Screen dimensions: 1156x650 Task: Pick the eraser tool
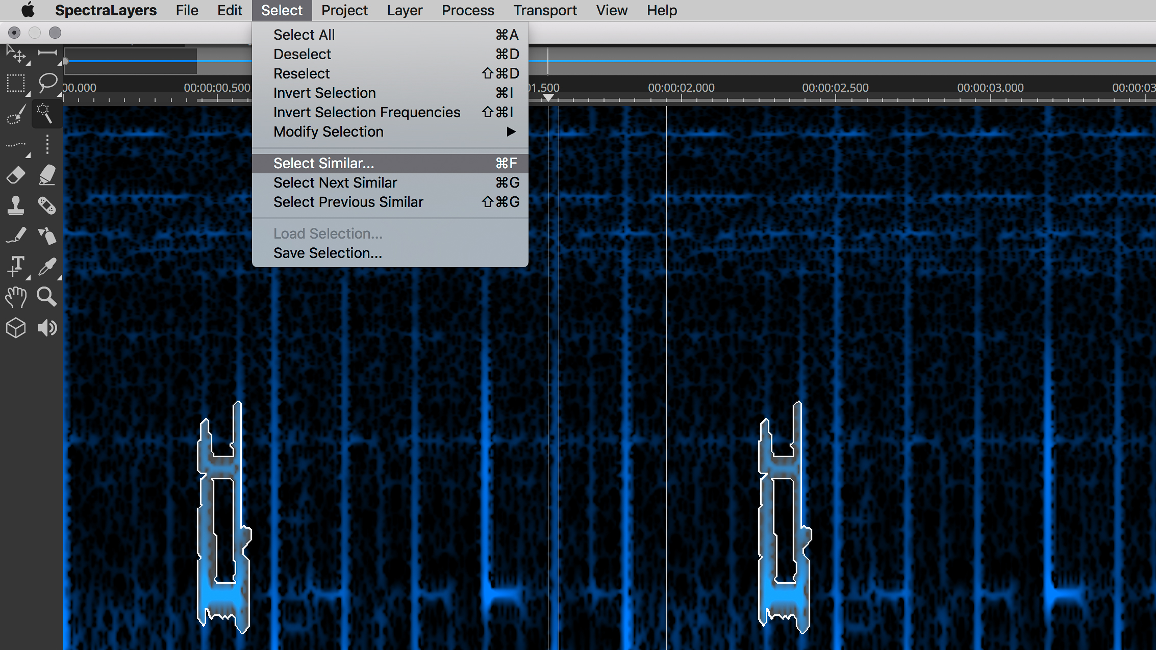15,175
